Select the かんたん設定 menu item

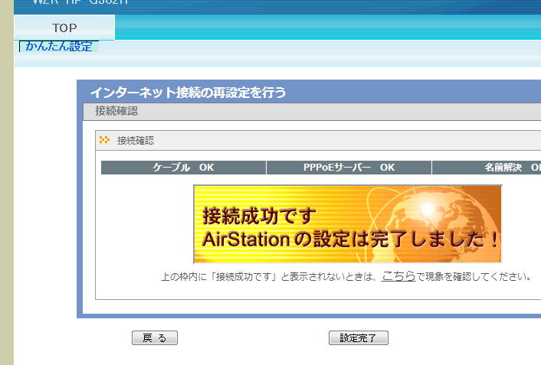(x=59, y=47)
